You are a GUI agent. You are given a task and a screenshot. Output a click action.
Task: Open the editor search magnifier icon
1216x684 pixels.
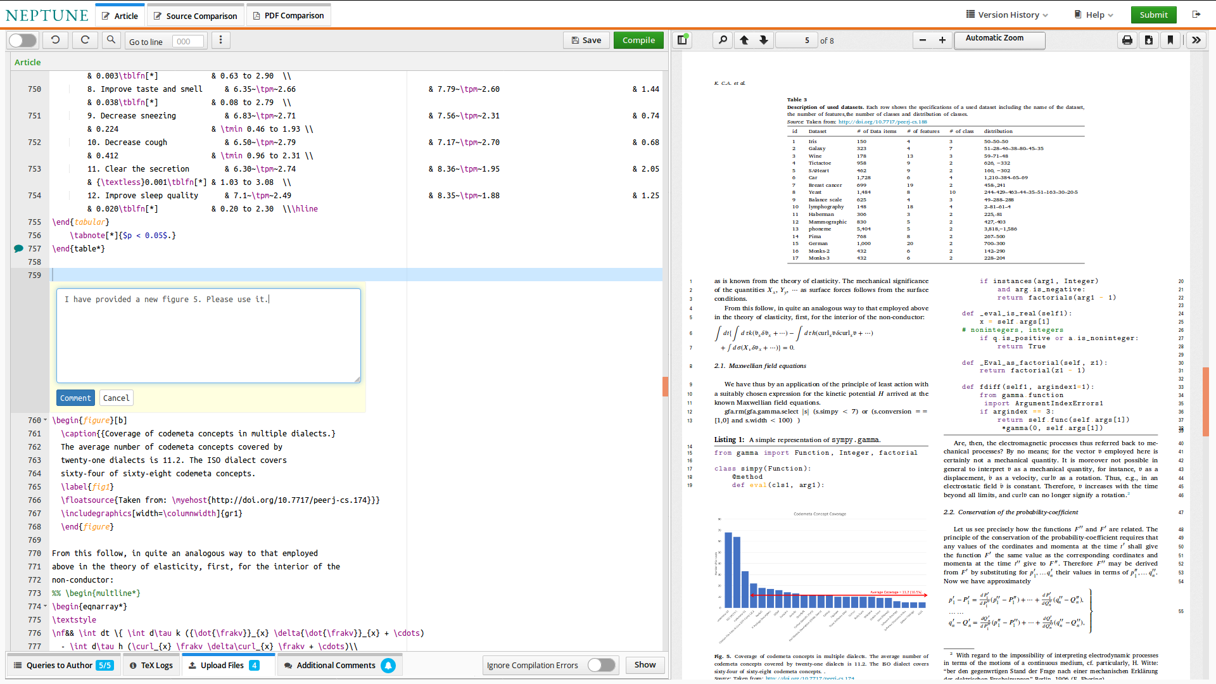tap(111, 40)
